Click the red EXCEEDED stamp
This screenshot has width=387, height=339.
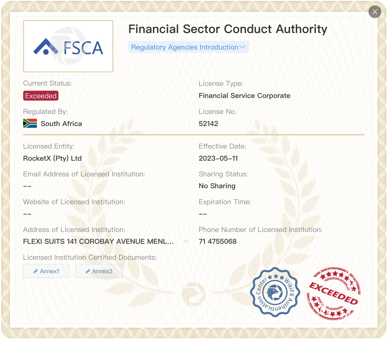[334, 294]
